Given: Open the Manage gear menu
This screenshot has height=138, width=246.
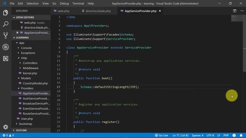Looking at the screenshot, I should pyautogui.click(x=5, y=127).
